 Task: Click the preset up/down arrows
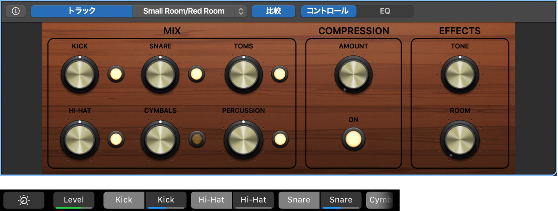point(241,11)
